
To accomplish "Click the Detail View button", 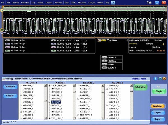I will point(140,87).
